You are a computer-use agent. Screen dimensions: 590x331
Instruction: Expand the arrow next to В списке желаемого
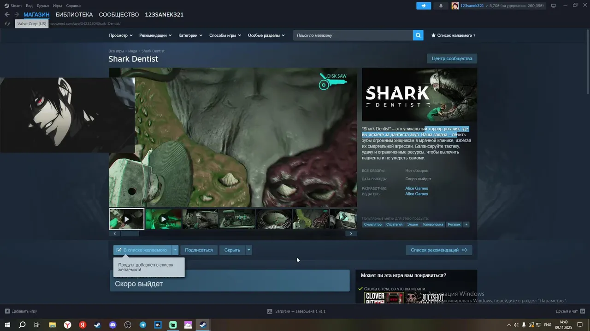click(175, 250)
